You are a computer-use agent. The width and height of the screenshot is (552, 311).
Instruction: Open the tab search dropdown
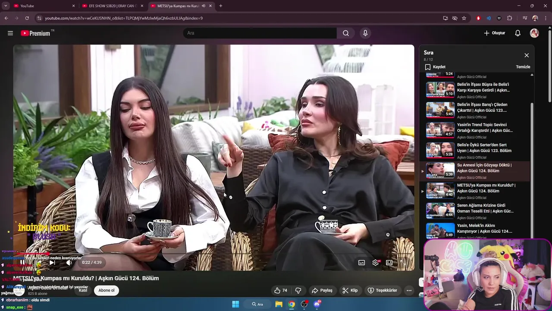click(x=5, y=6)
